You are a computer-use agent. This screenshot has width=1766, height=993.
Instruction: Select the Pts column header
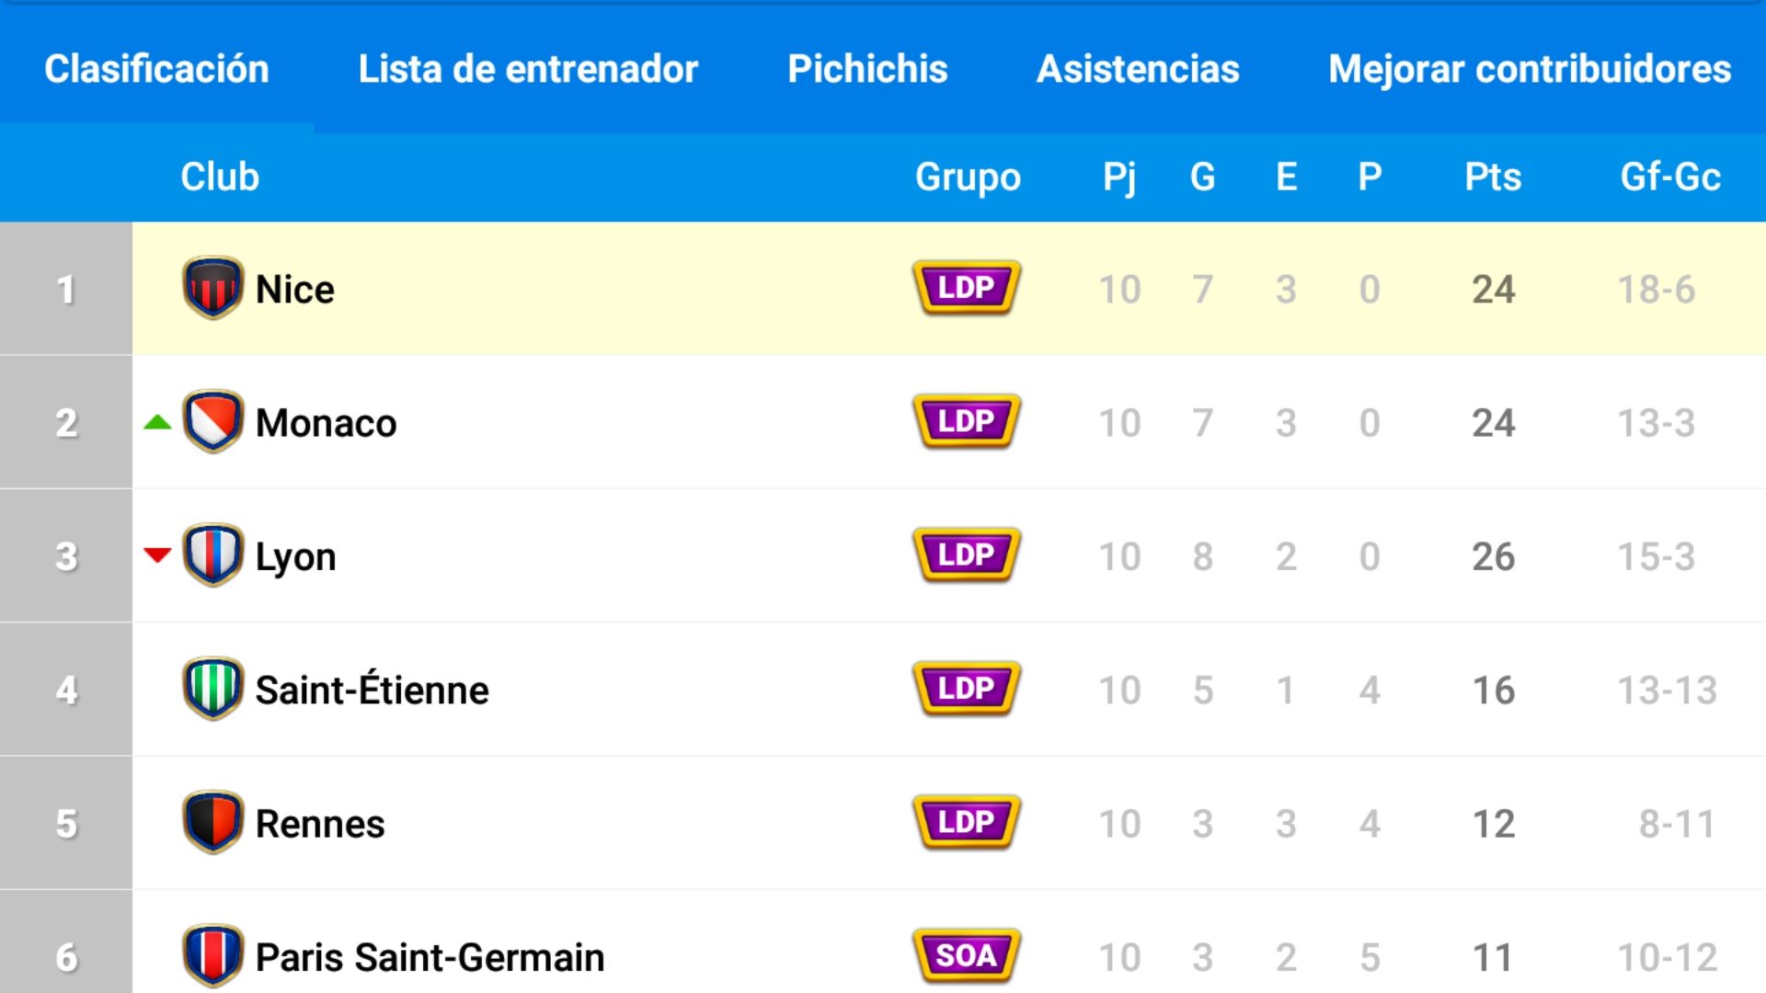coord(1493,177)
